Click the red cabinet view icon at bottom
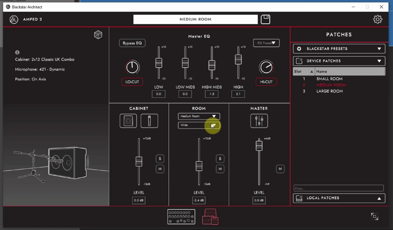This screenshot has width=393, height=230. (210, 217)
